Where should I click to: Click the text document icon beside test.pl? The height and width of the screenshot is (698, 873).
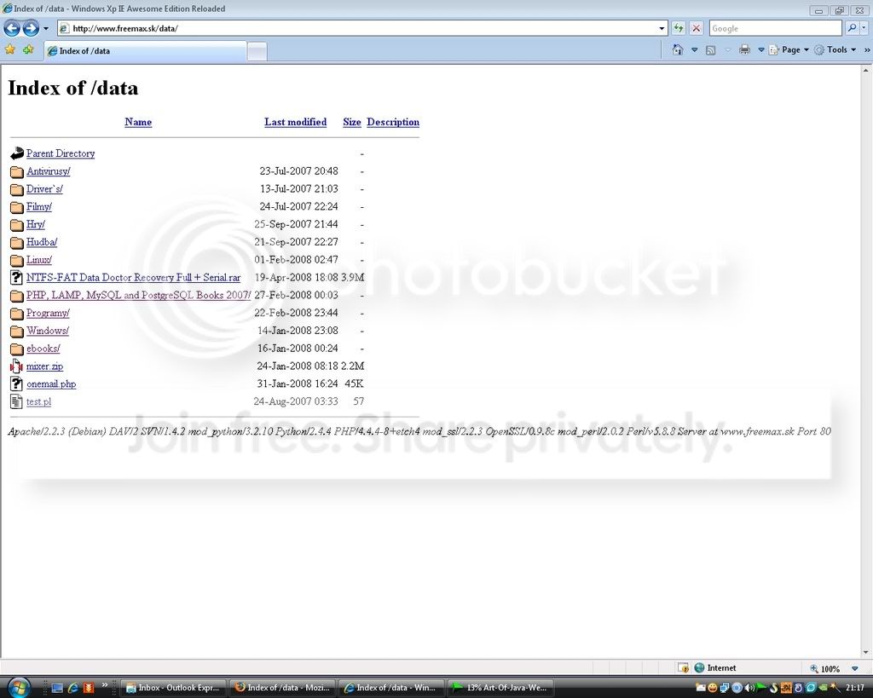coord(17,401)
